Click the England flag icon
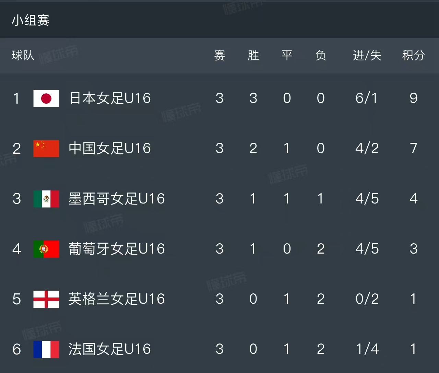The width and height of the screenshot is (439, 373). tap(46, 299)
